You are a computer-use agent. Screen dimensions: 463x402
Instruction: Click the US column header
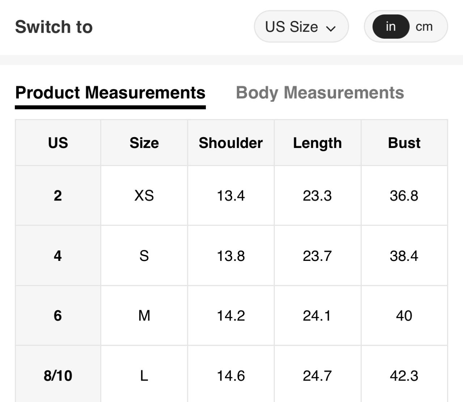58,143
